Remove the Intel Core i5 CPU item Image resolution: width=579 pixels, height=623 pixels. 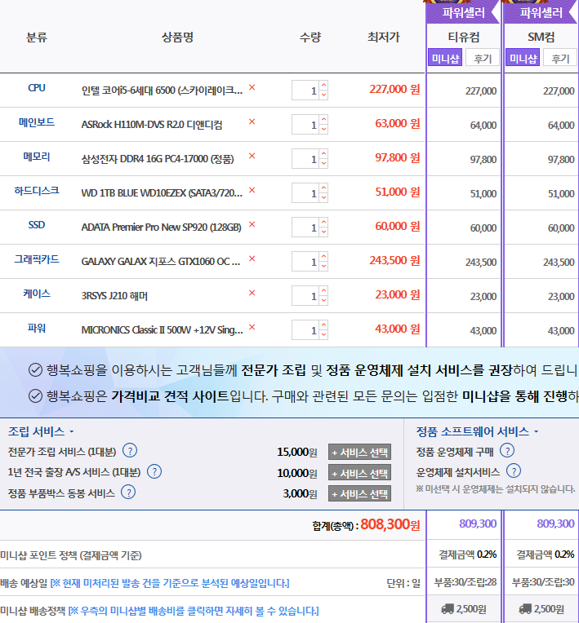tap(252, 88)
